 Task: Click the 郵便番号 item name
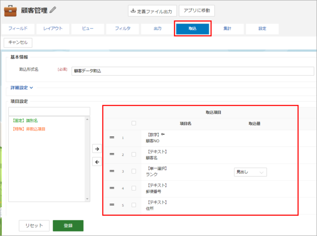pos(154,192)
